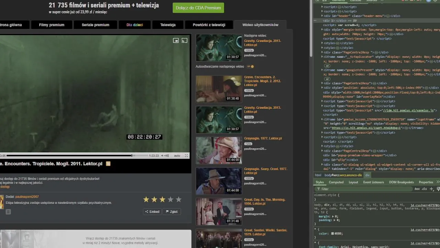The width and height of the screenshot is (440, 248).
Task: Rate the video with the first star
Action: pyautogui.click(x=146, y=199)
